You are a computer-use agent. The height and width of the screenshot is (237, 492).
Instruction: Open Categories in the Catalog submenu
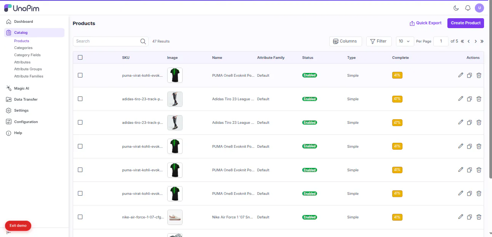(23, 48)
